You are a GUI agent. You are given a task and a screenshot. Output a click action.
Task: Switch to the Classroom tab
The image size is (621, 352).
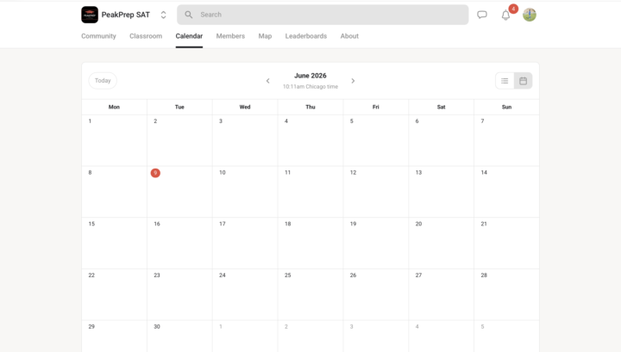(146, 36)
